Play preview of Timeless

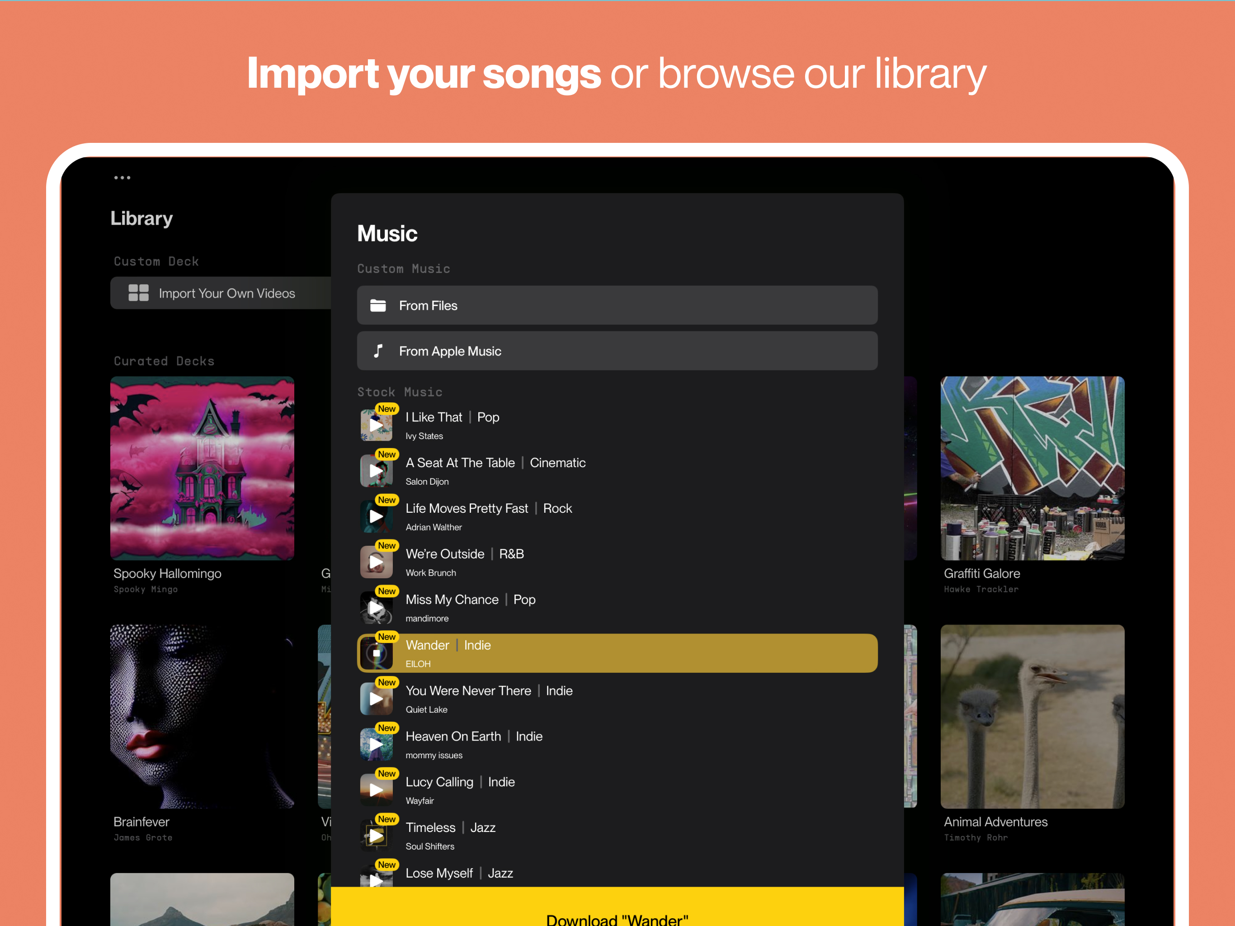point(376,836)
